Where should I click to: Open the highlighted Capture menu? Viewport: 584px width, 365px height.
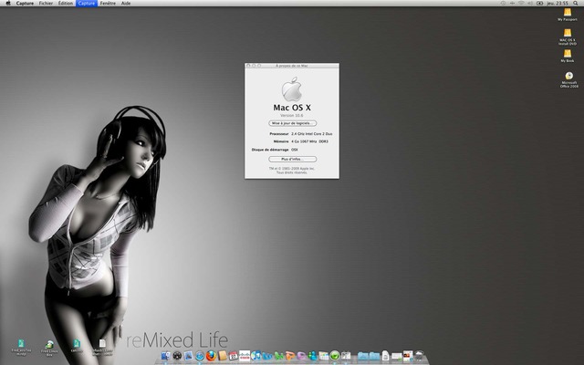(87, 3)
